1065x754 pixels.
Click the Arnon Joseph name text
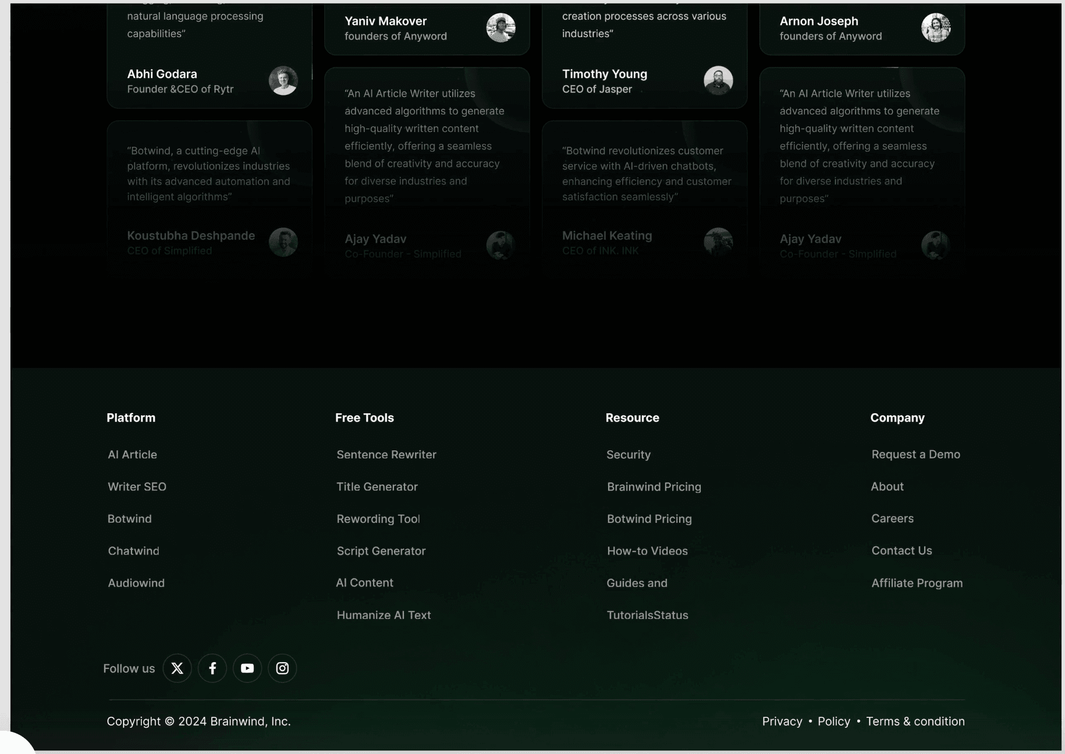[x=819, y=21]
